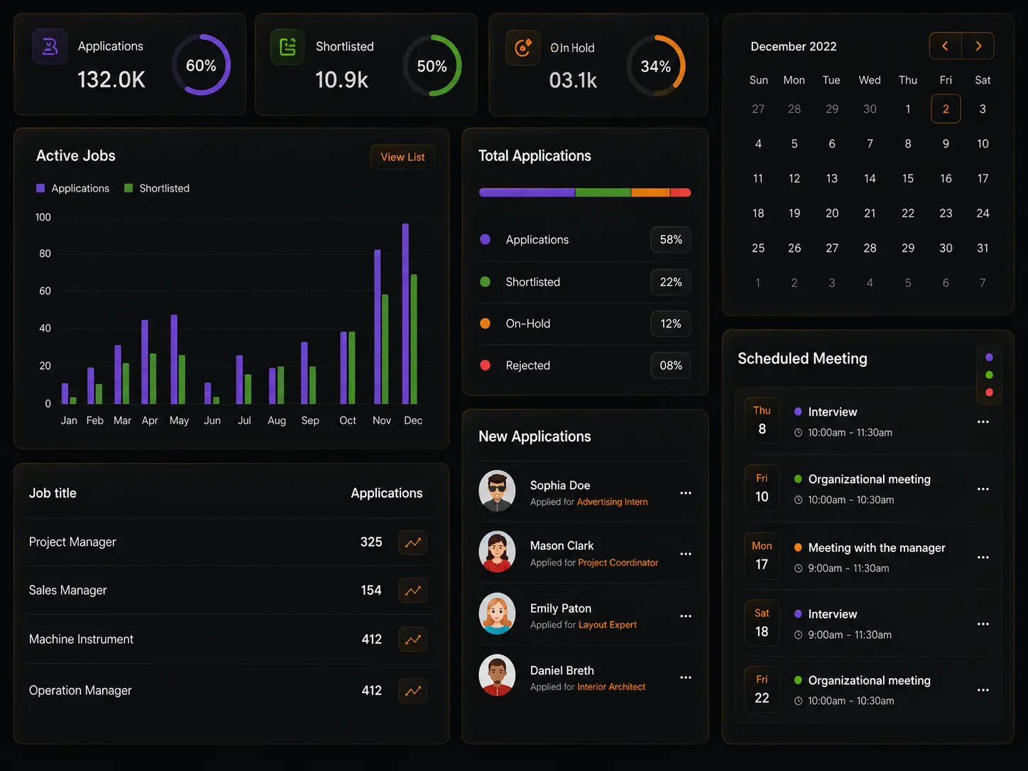This screenshot has width=1028, height=771.
Task: Go to next month in calendar
Action: coord(978,46)
